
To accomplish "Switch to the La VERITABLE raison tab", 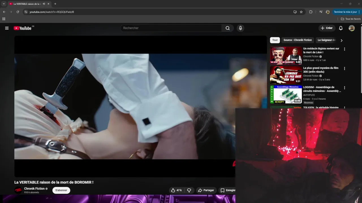I will coord(27,4).
